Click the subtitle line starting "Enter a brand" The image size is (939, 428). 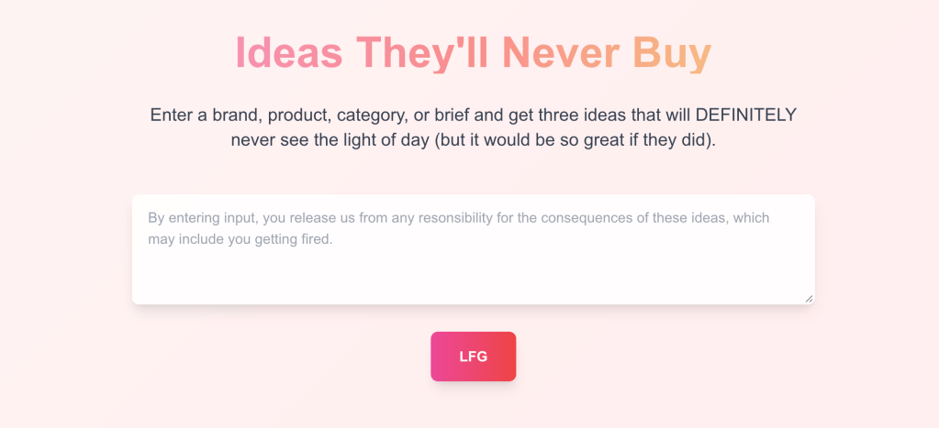tap(473, 115)
